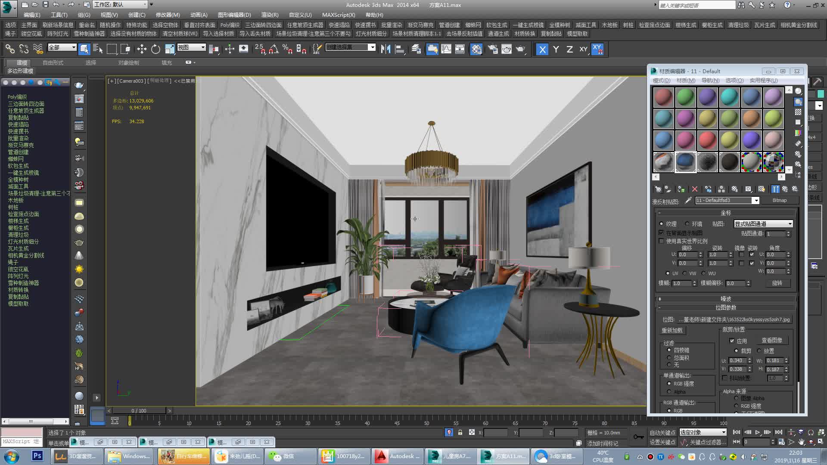Uncheck the 应用 crop checkbox

[732, 341]
